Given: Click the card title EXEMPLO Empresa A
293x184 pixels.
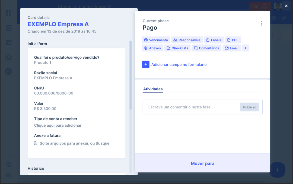Looking at the screenshot, I should point(58,24).
